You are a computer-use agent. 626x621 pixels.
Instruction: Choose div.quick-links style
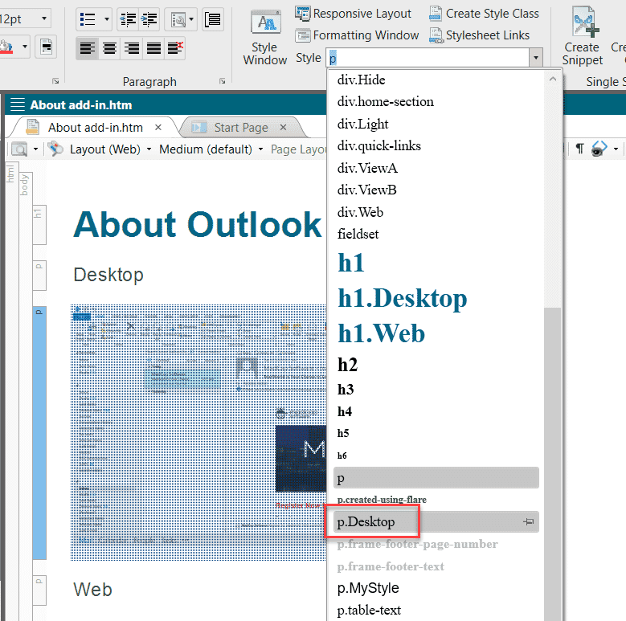(436, 146)
